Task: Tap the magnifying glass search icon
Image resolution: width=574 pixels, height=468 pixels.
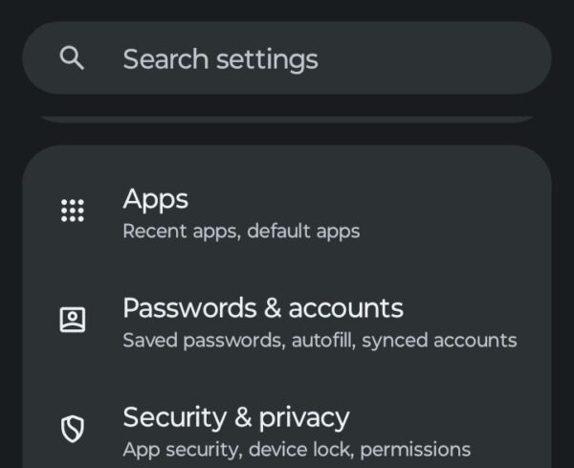Action: point(72,58)
